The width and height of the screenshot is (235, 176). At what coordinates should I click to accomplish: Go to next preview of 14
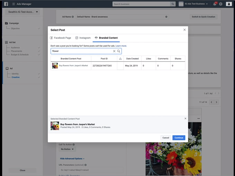(x=216, y=102)
